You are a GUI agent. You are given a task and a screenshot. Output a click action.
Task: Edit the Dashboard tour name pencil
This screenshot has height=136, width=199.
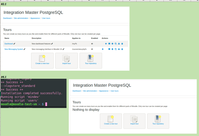click(14, 44)
